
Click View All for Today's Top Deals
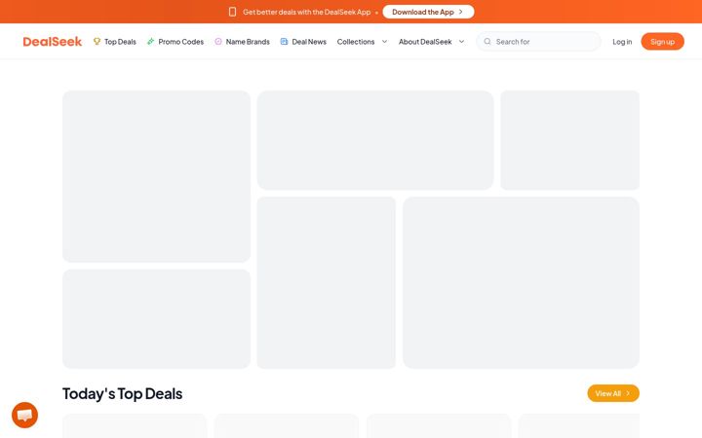(613, 393)
